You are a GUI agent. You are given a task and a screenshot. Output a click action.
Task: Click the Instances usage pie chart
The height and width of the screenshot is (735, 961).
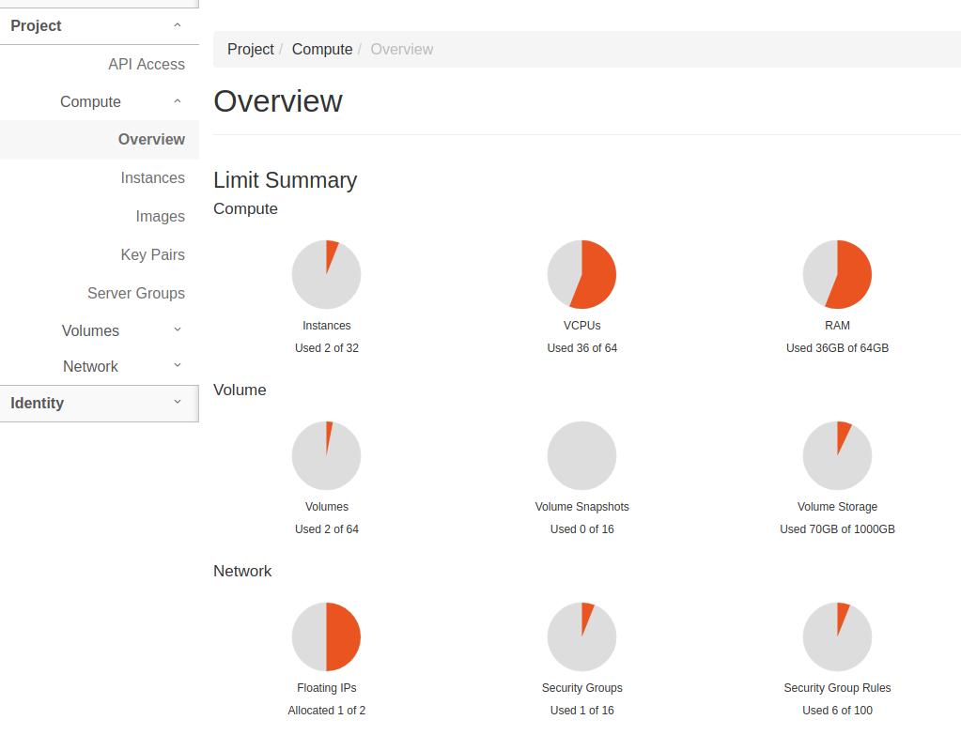(x=326, y=274)
